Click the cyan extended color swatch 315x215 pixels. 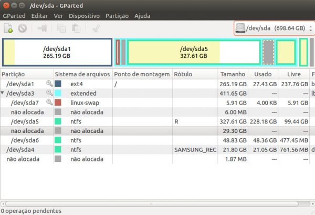coord(58,93)
